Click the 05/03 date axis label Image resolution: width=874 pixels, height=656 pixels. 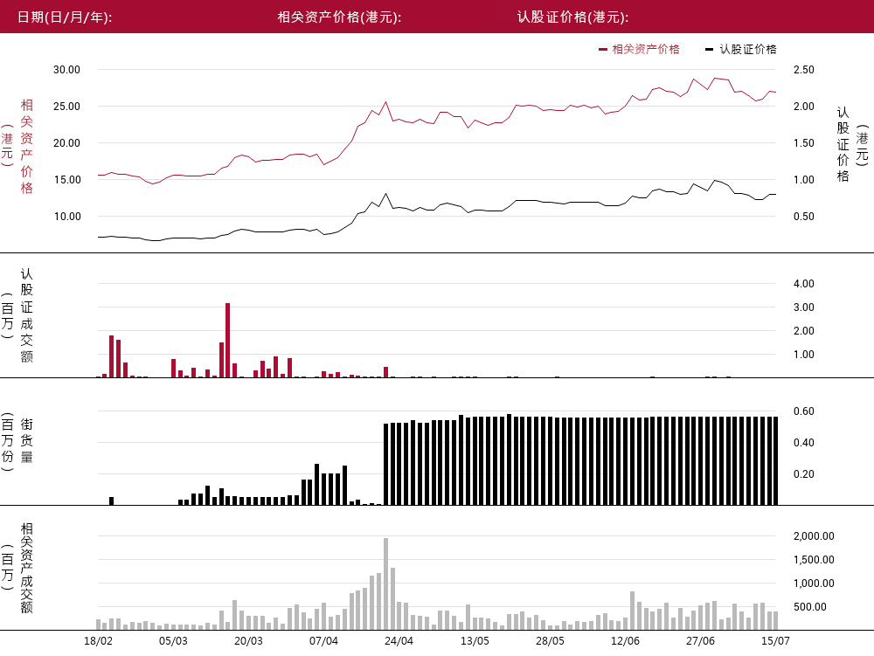tap(173, 640)
